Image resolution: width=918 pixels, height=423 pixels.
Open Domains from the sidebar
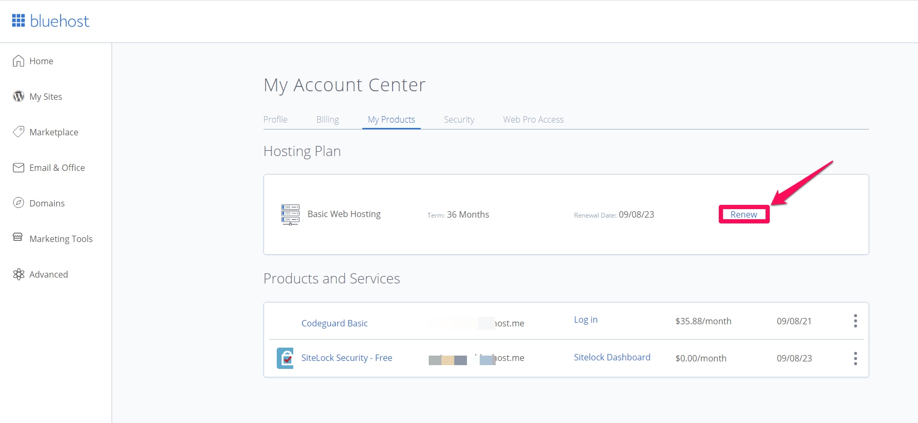pyautogui.click(x=47, y=203)
